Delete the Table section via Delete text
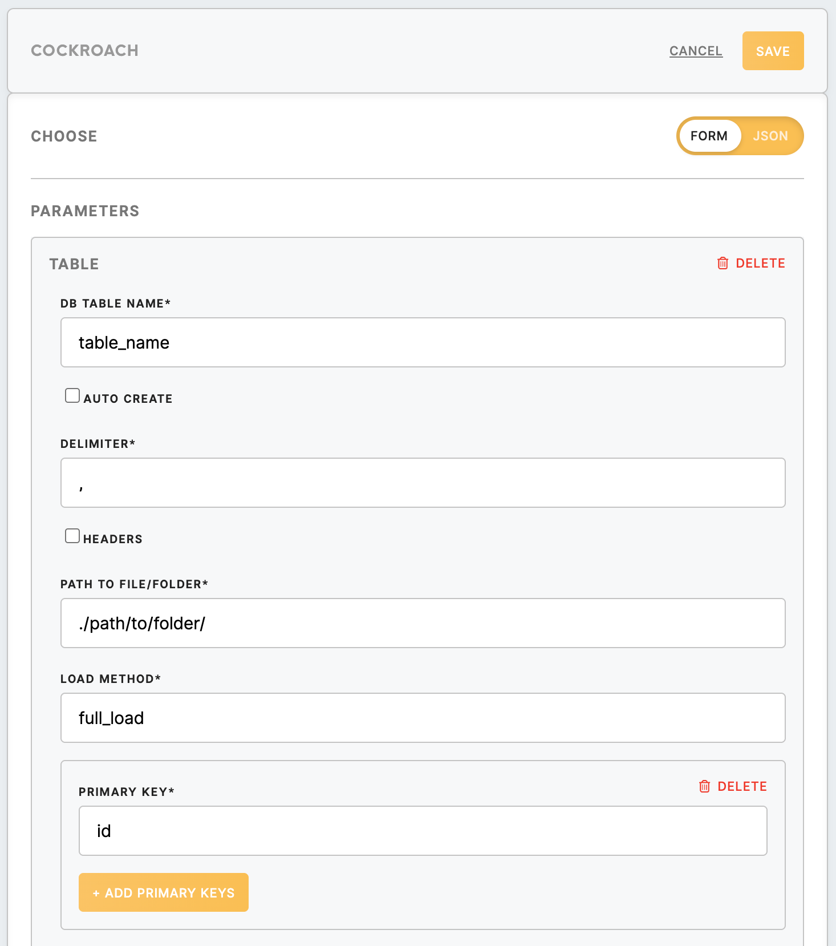836x946 pixels. [x=760, y=263]
